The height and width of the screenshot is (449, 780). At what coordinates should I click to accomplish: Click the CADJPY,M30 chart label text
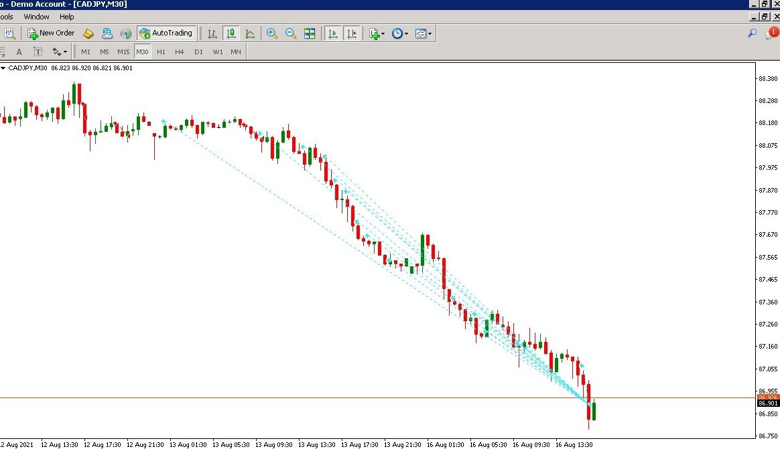(x=28, y=68)
